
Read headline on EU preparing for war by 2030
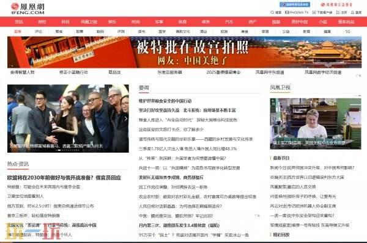click(64, 178)
